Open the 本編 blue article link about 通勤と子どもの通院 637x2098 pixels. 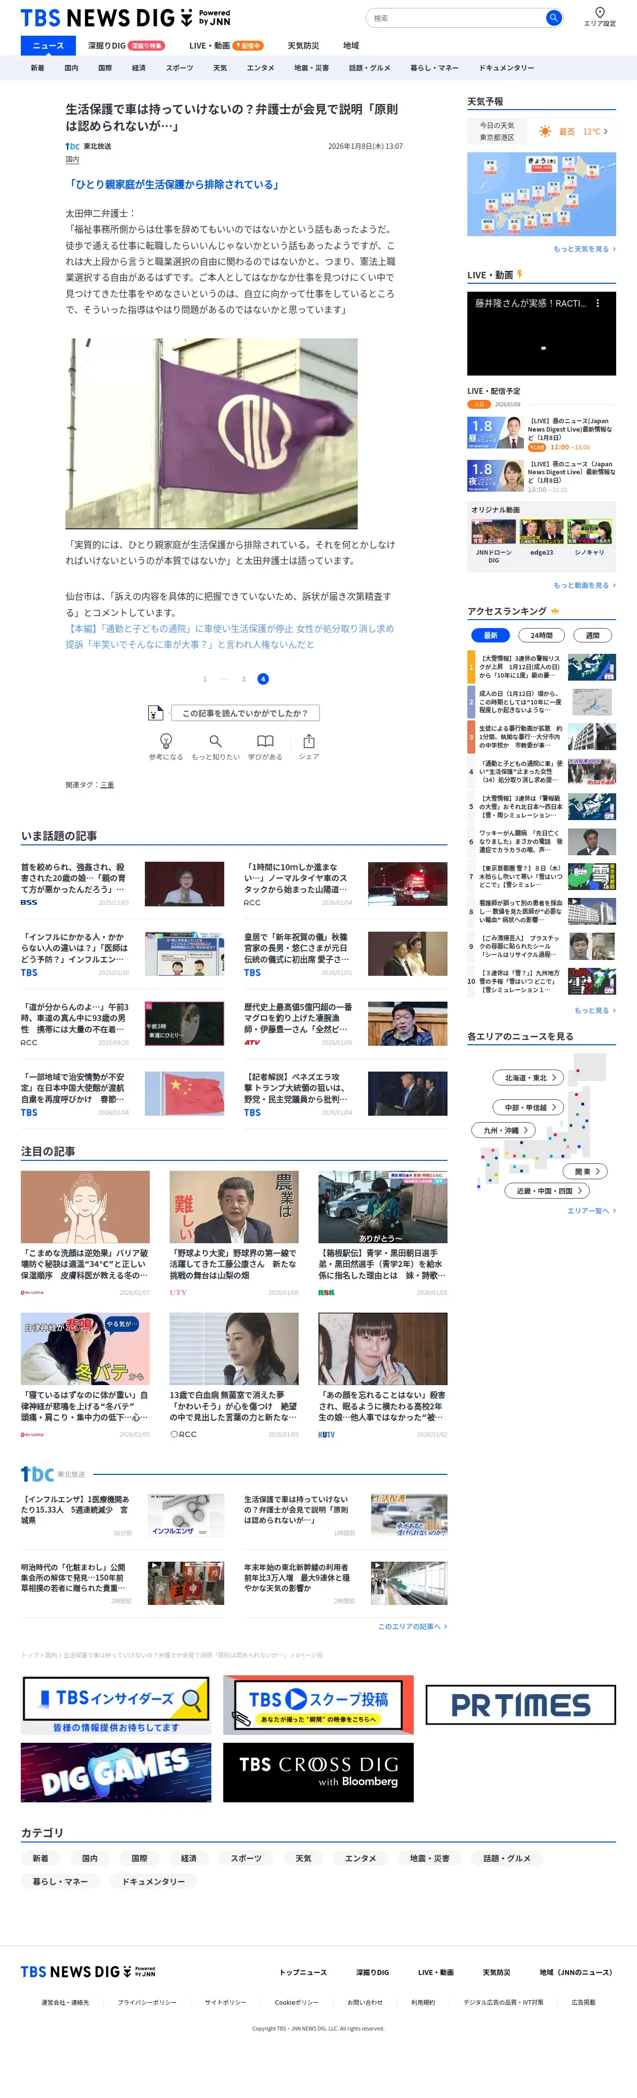[x=230, y=636]
